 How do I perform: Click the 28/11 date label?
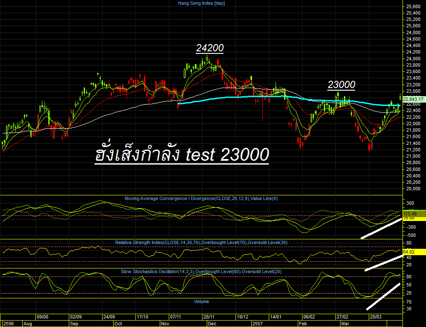(209, 317)
